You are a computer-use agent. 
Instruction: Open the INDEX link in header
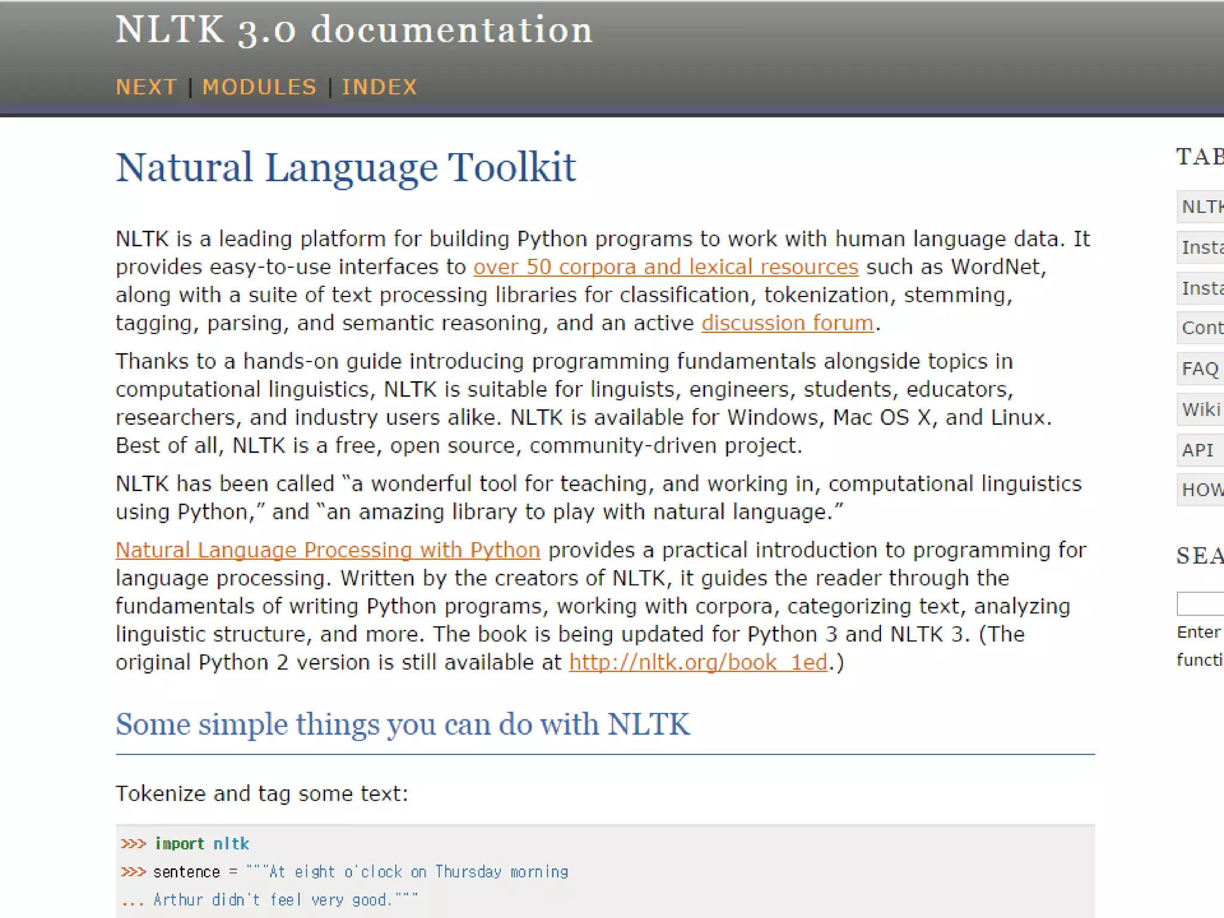tap(380, 87)
